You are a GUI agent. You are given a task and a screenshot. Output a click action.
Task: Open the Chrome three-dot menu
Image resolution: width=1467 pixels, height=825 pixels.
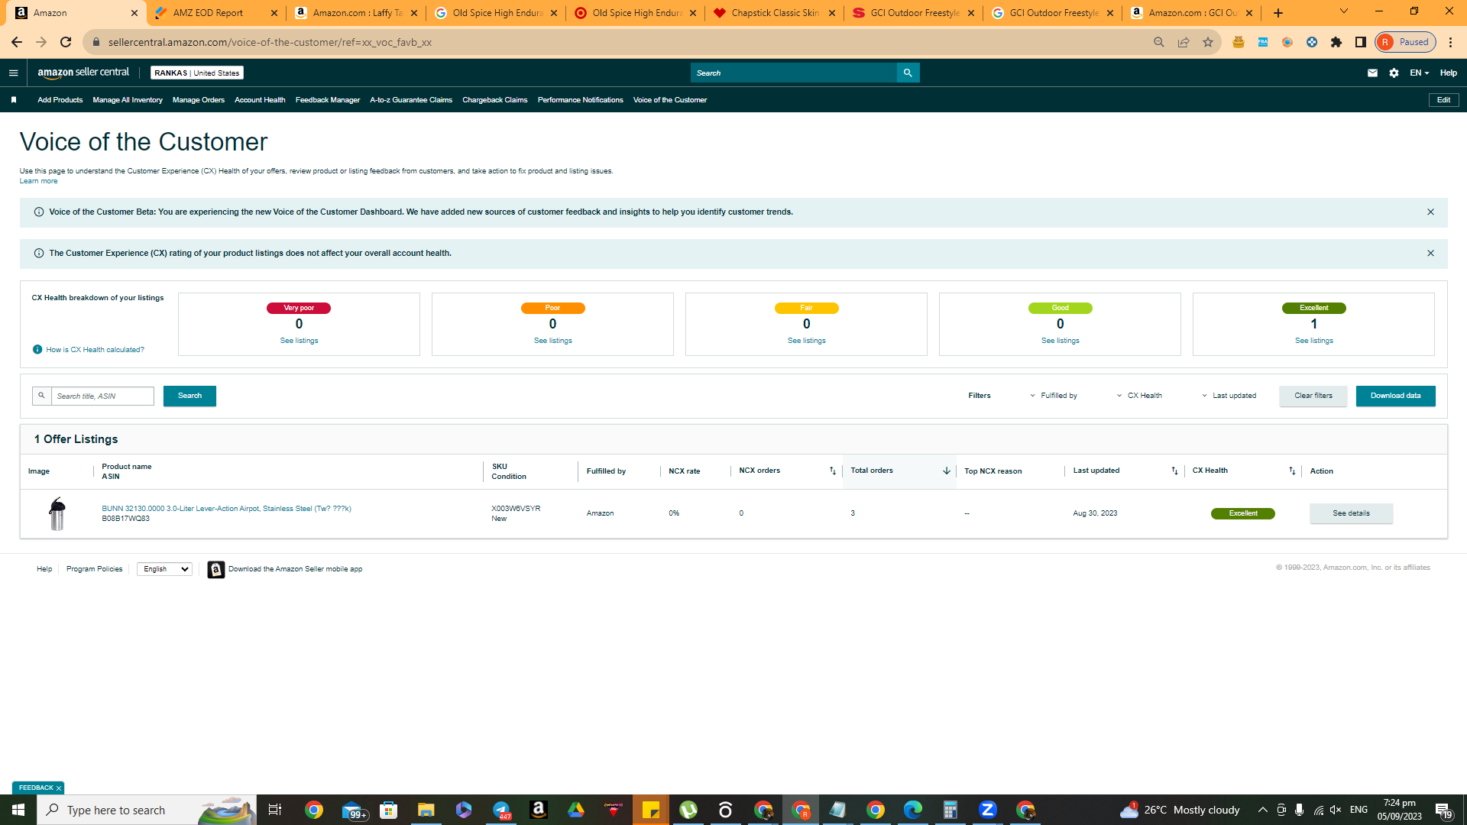[x=1451, y=42]
